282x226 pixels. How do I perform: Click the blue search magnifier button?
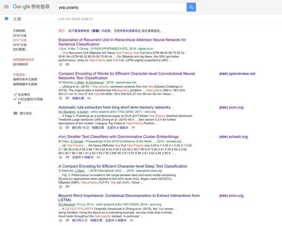coord(191,7)
